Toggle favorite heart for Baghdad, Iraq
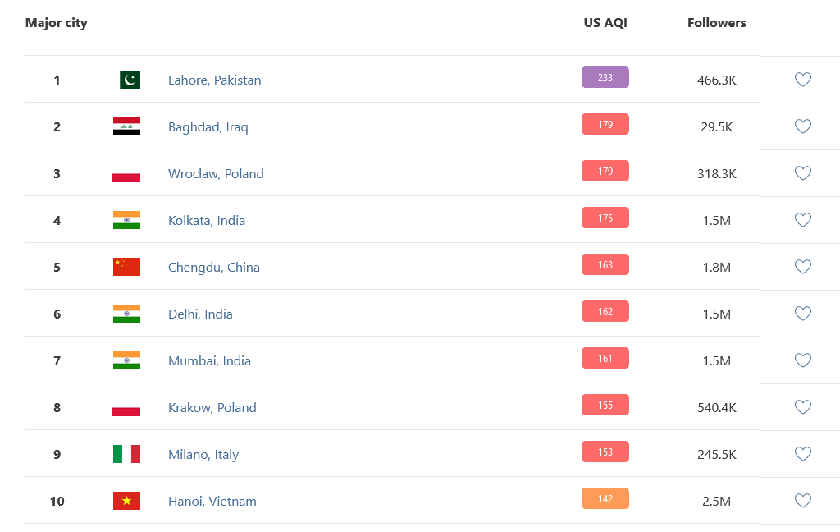Image resolution: width=840 pixels, height=532 pixels. 802,126
